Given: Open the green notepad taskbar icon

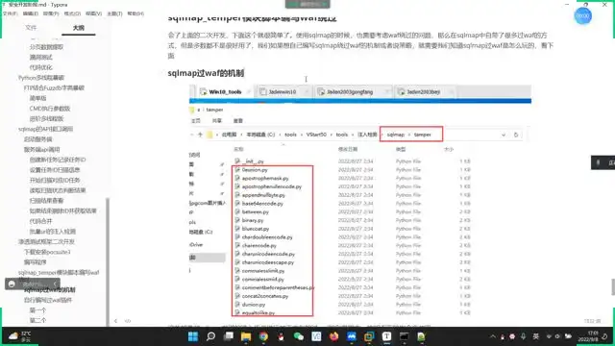Looking at the screenshot, I should tap(422, 336).
